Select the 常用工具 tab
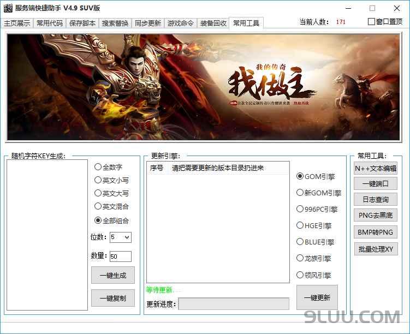 246,23
